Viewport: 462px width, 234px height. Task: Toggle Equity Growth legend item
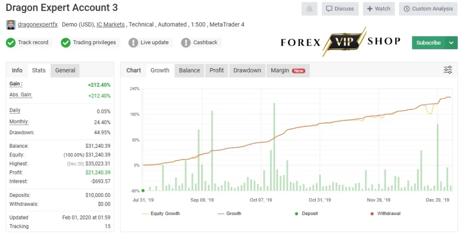(x=161, y=213)
